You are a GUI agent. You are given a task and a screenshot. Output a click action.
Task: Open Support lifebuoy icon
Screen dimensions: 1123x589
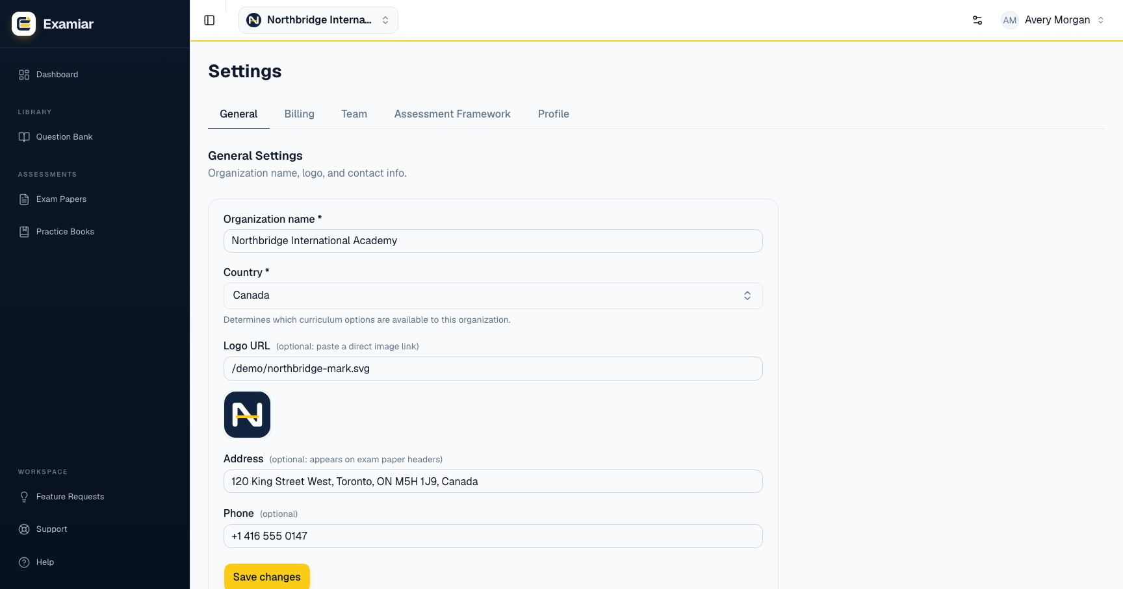coord(24,529)
